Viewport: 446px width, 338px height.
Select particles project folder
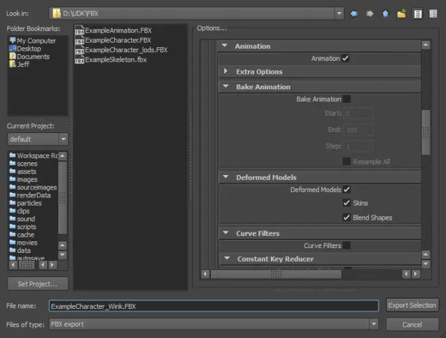pos(25,203)
